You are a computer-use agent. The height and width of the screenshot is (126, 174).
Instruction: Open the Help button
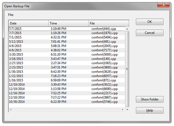click(x=150, y=110)
